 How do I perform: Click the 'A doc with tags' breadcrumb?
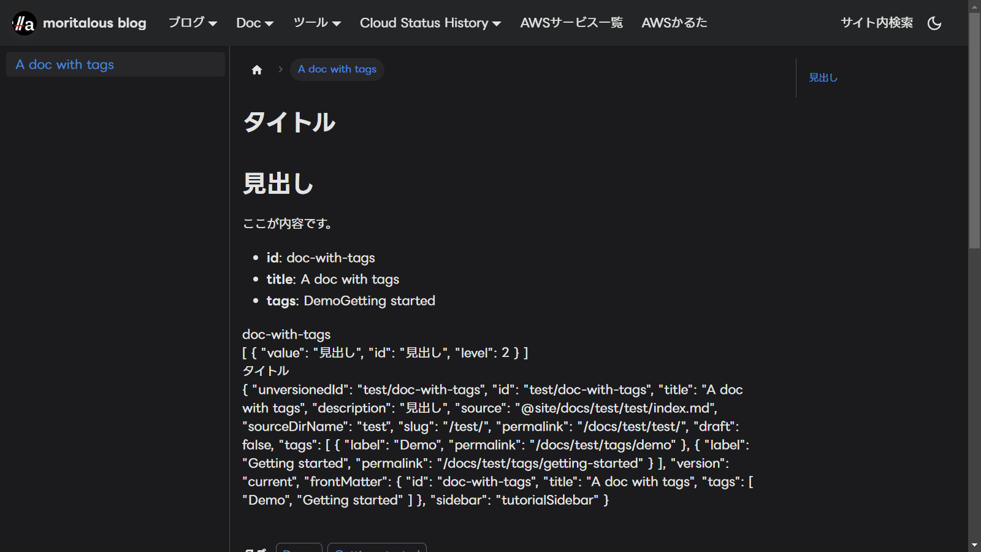pos(337,69)
